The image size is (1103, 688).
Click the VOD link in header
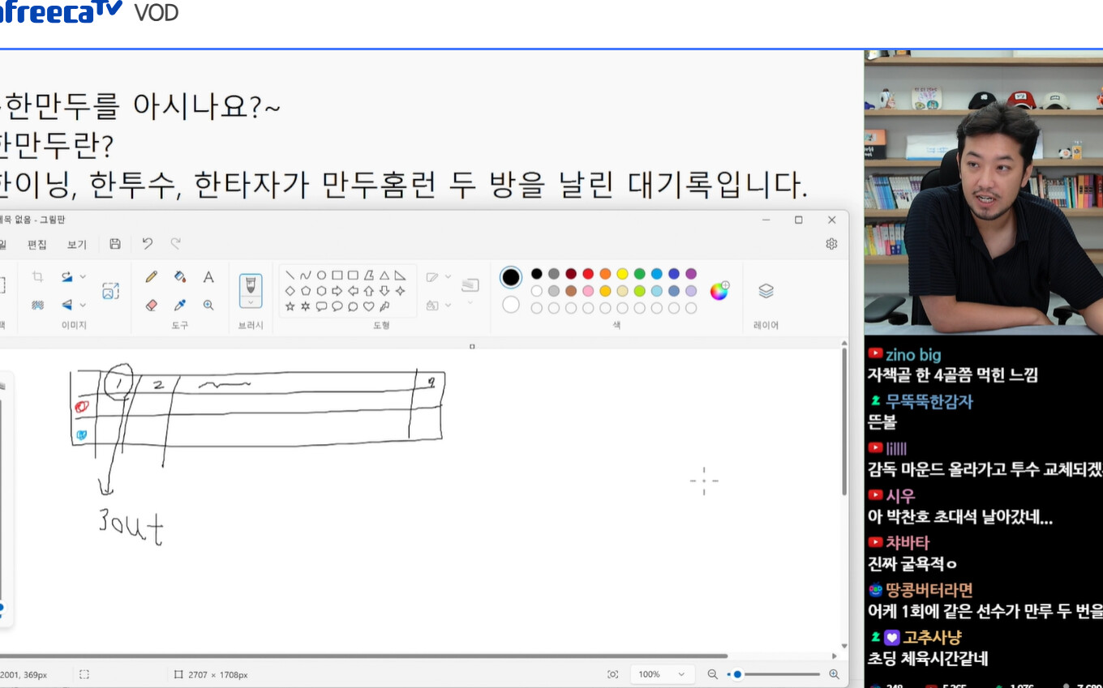click(157, 13)
